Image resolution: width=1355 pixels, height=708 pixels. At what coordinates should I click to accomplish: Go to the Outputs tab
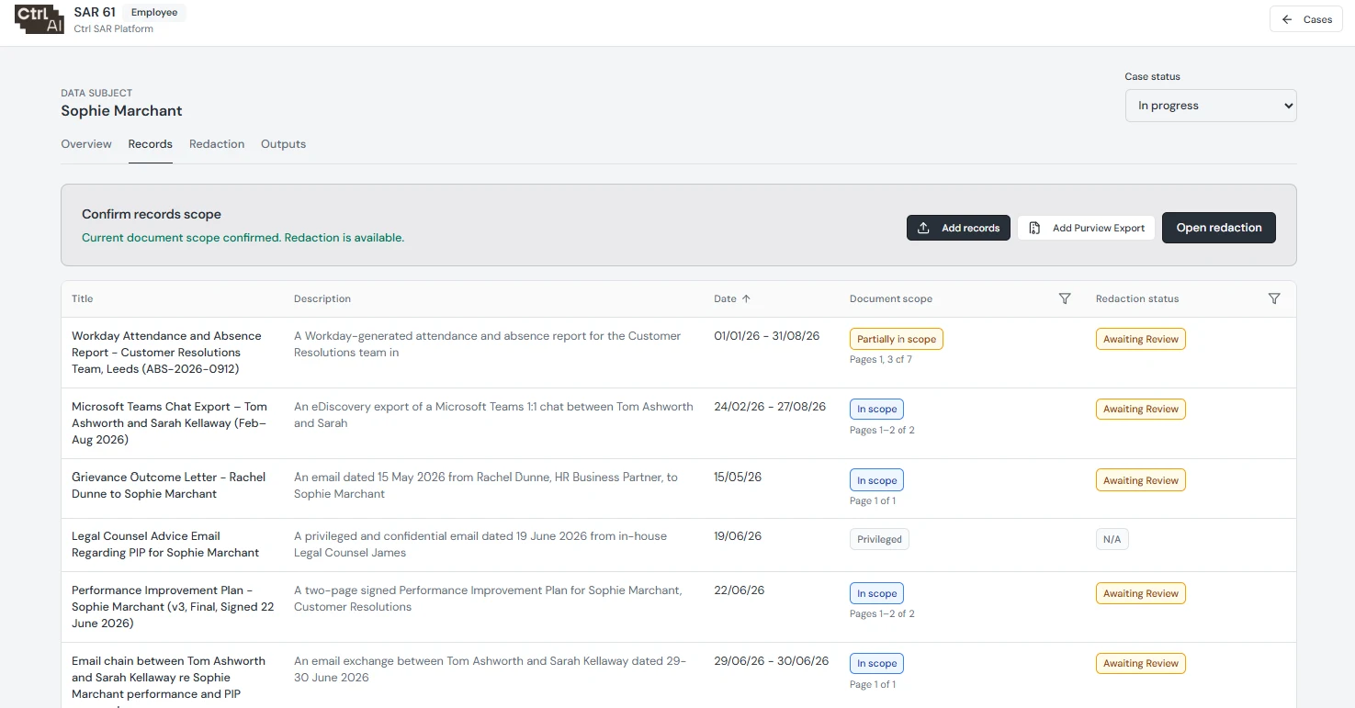(283, 144)
